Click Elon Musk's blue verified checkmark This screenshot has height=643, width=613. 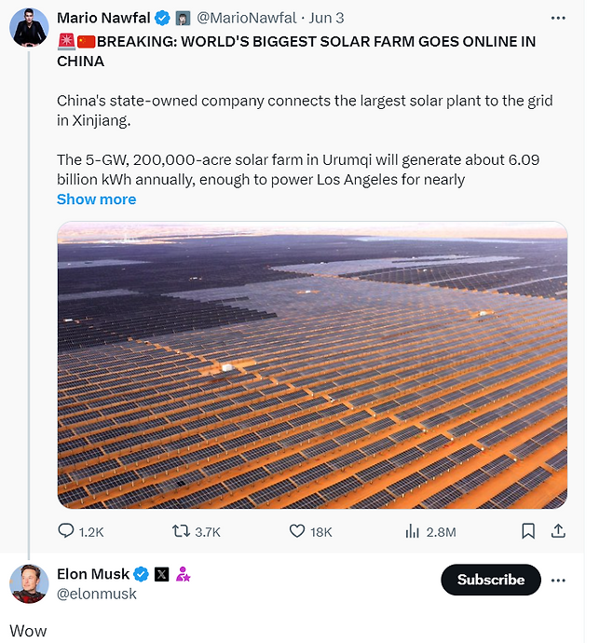(x=142, y=574)
